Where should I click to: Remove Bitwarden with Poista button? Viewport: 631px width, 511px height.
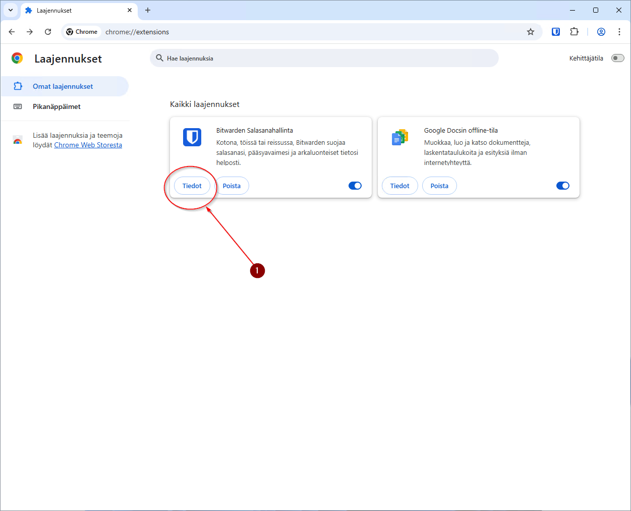pos(232,186)
